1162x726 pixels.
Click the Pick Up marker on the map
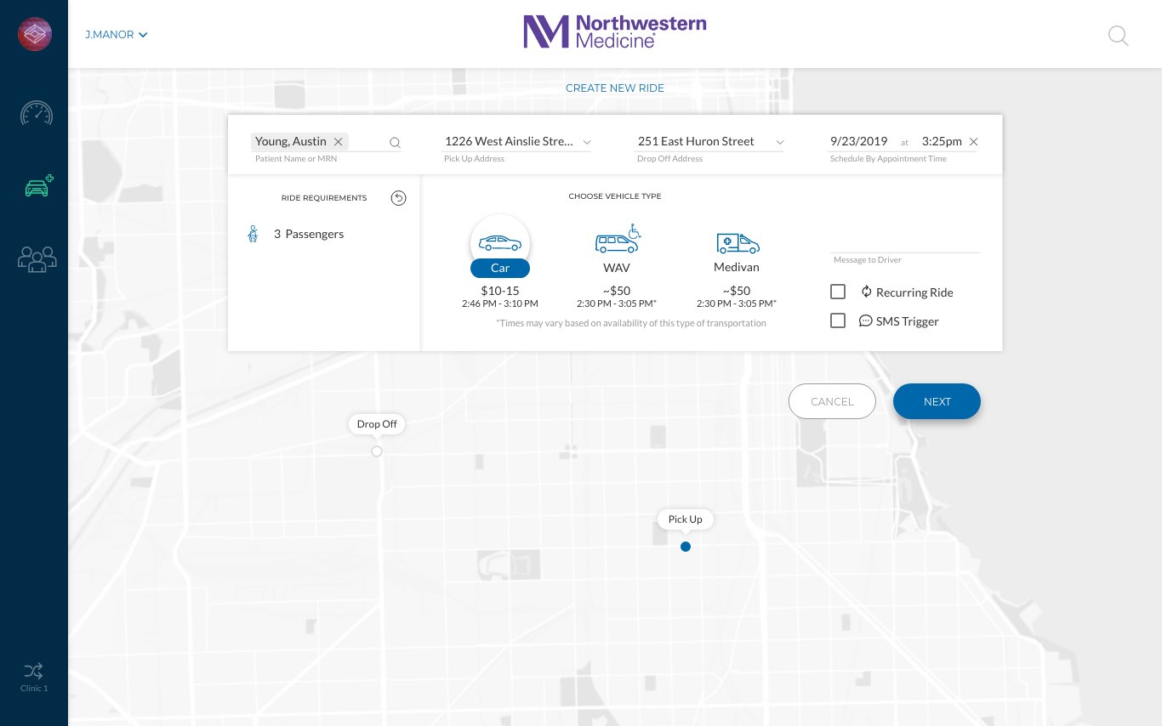pos(686,547)
